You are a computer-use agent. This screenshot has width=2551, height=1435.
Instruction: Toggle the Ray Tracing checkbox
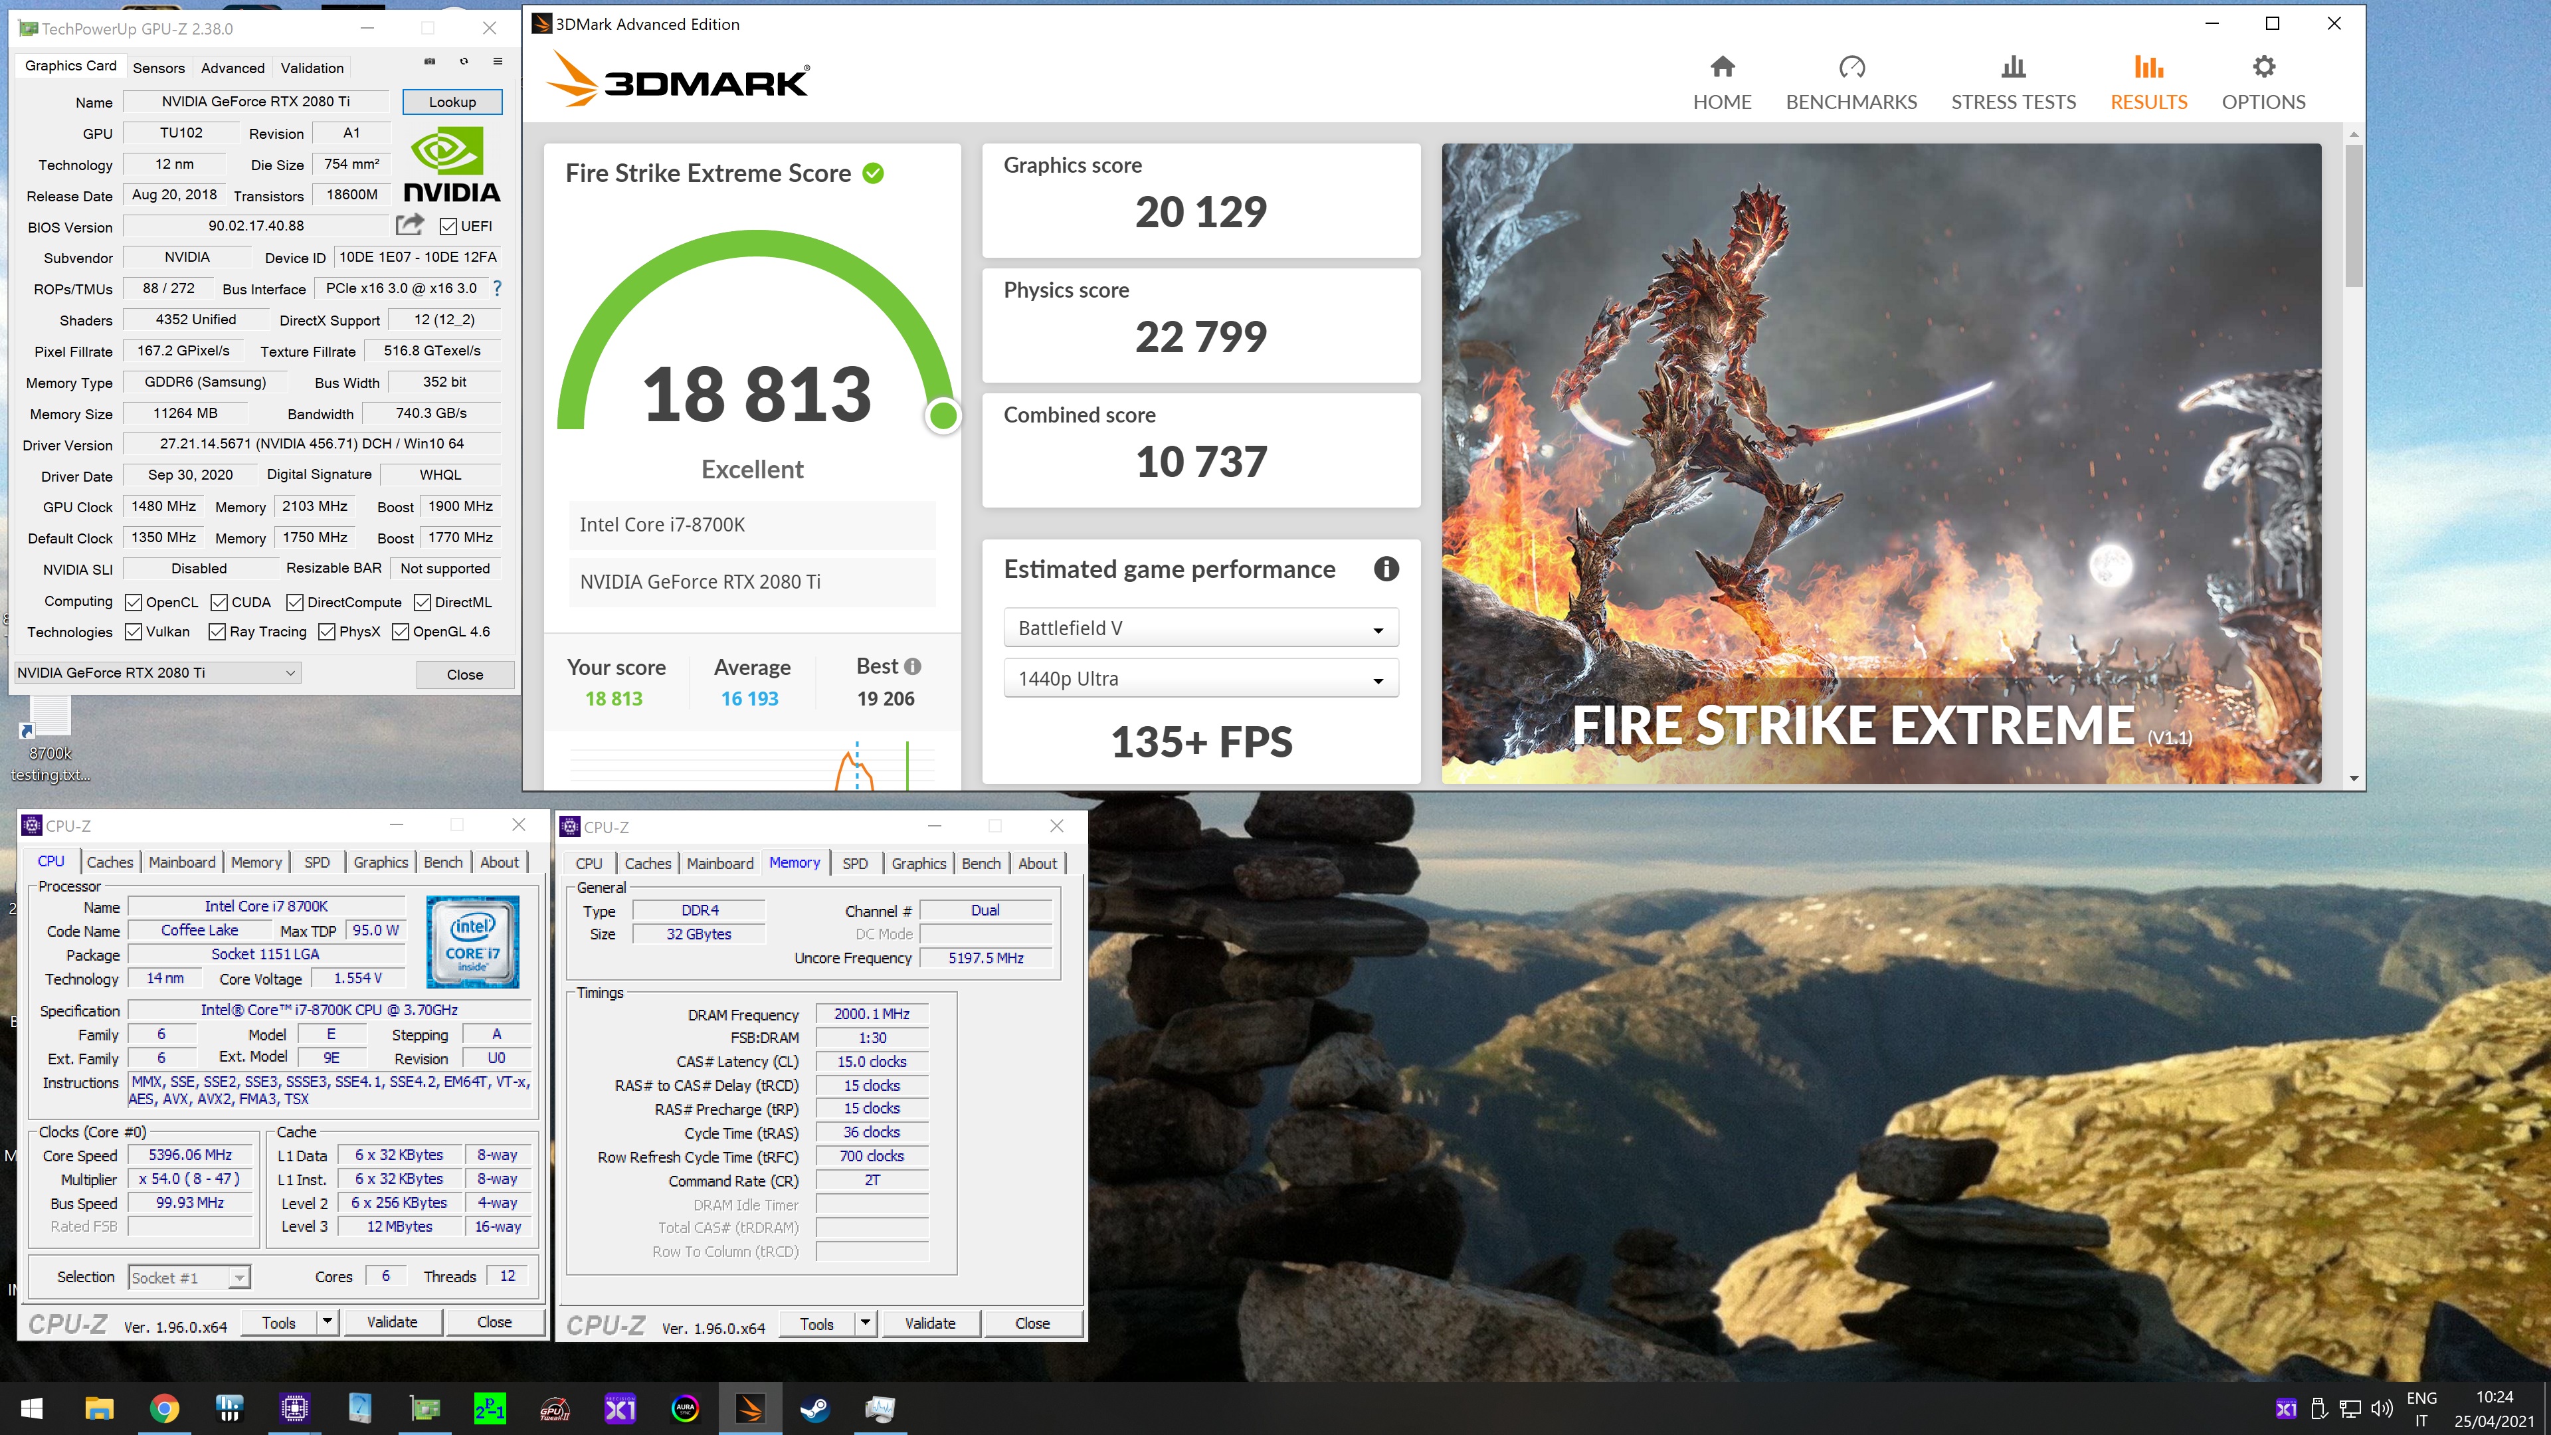(x=217, y=632)
